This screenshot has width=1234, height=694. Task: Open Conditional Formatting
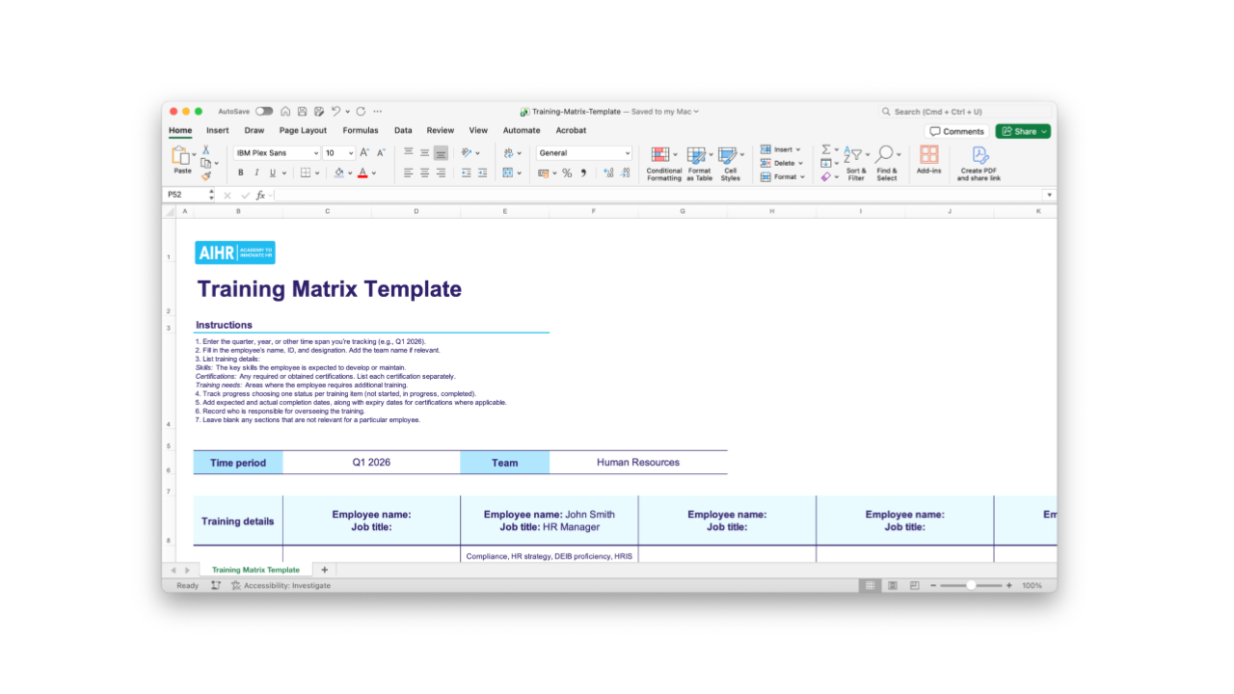[663, 164]
